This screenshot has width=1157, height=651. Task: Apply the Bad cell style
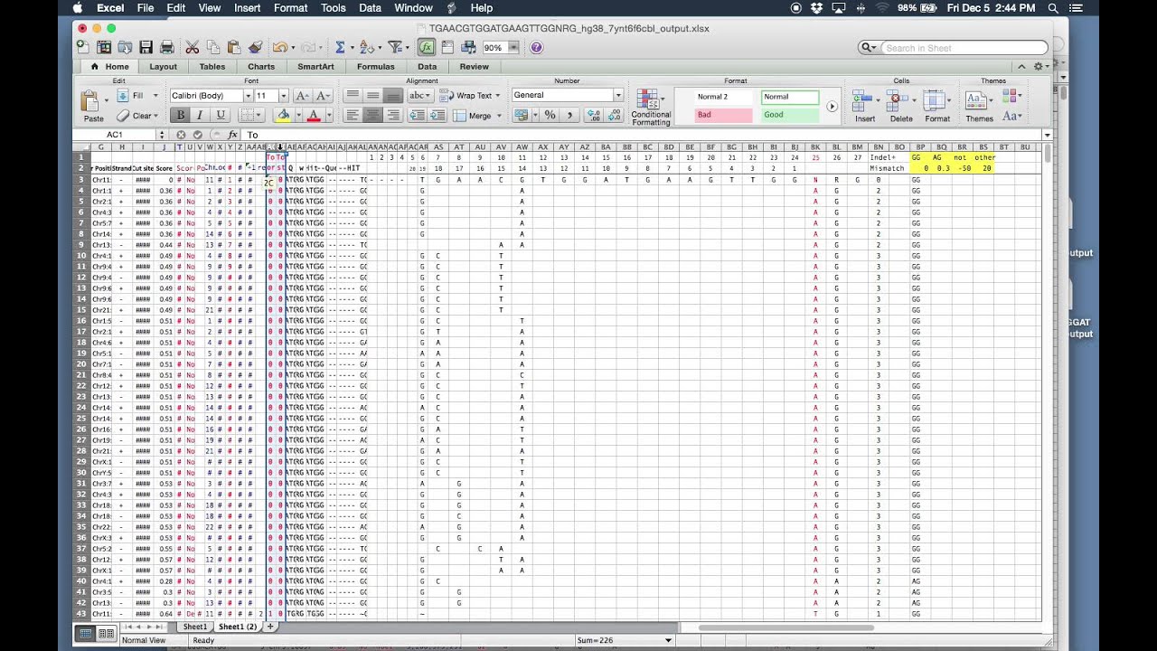[724, 115]
